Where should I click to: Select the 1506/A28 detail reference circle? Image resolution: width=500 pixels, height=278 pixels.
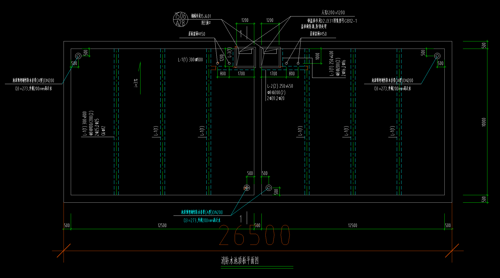180,19
